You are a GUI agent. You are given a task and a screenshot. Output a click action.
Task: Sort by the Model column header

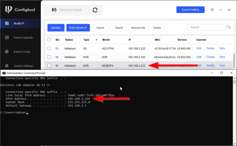tap(106, 40)
